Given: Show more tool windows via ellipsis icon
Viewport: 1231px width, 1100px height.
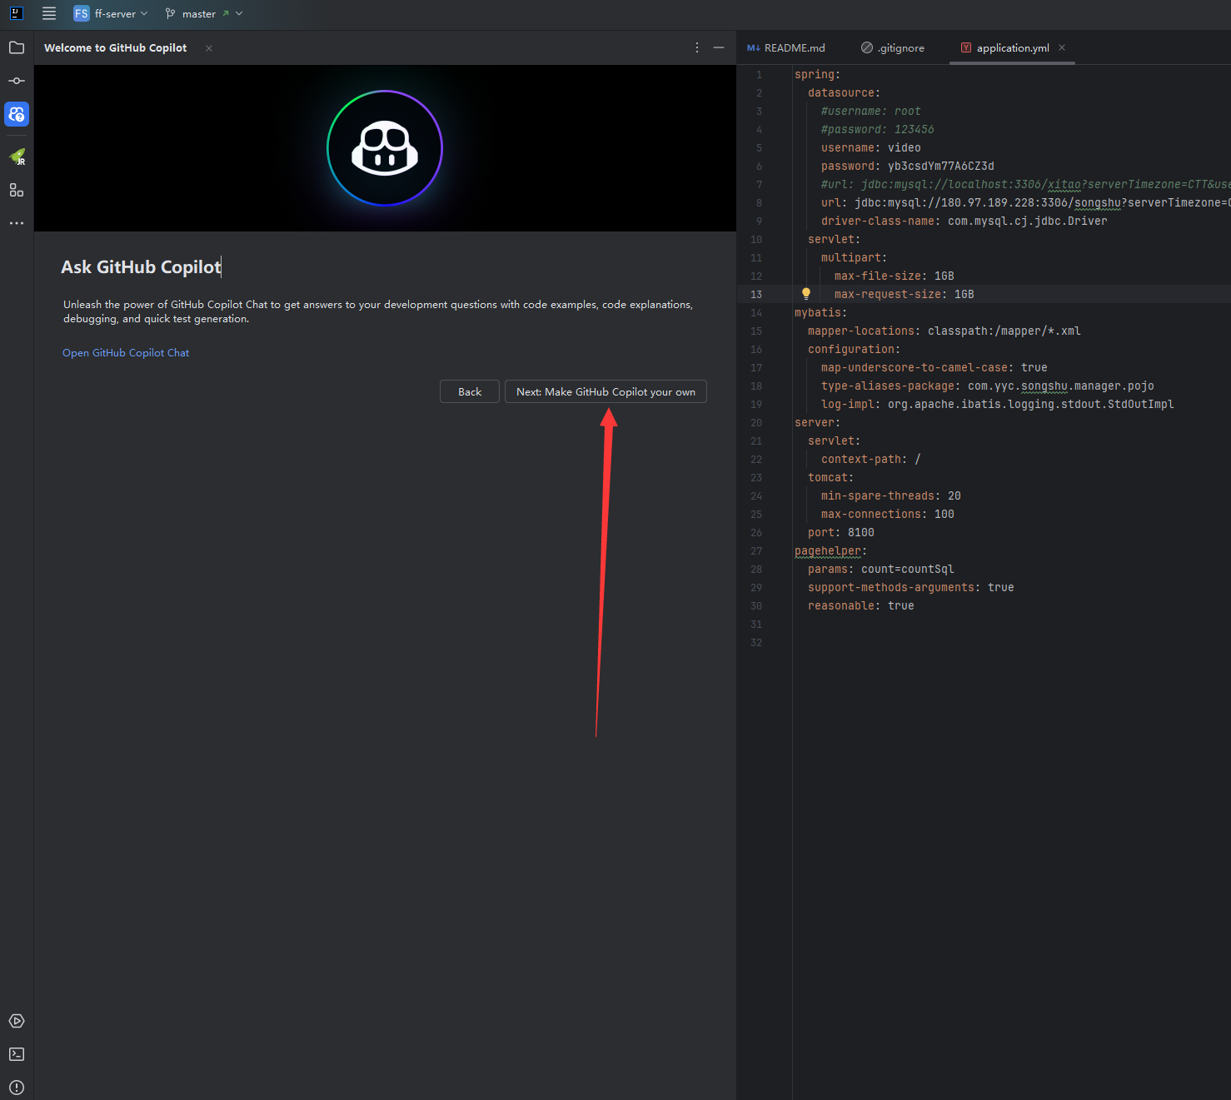Looking at the screenshot, I should tap(17, 222).
